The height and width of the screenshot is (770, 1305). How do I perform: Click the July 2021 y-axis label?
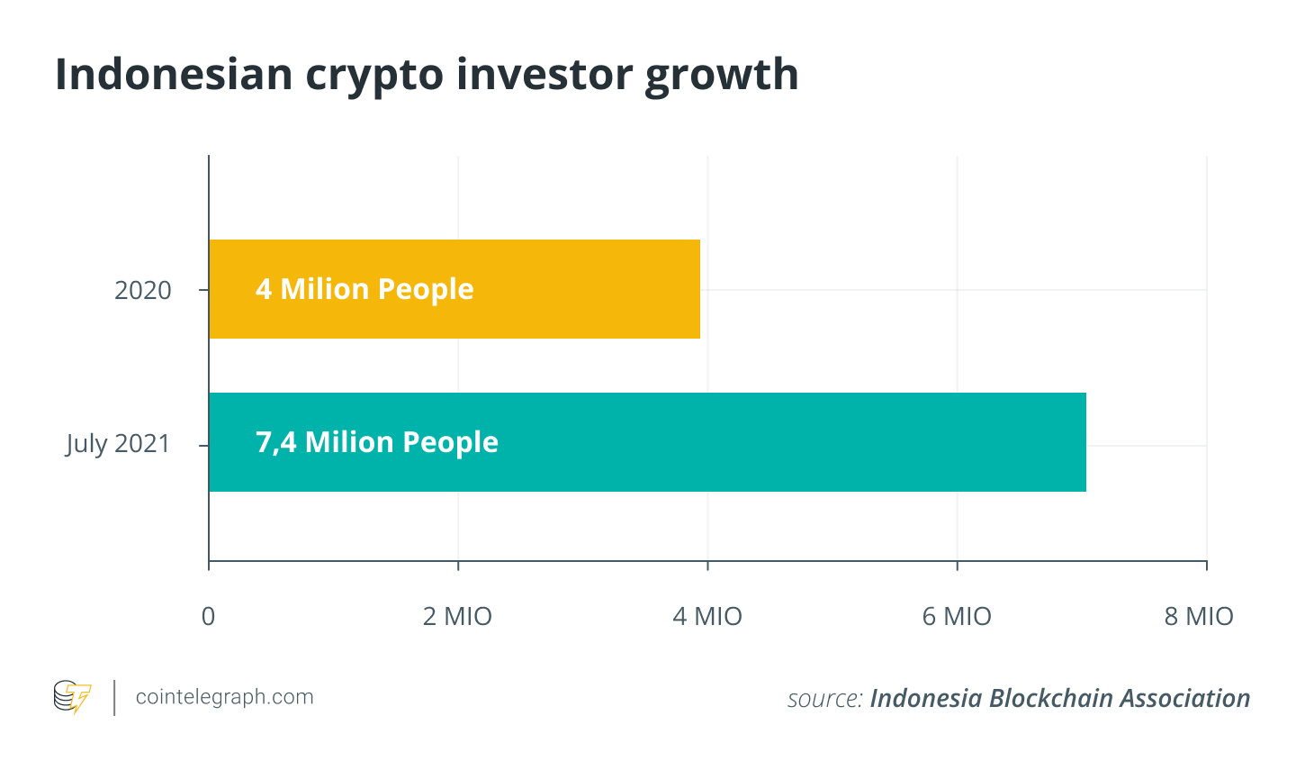click(118, 443)
